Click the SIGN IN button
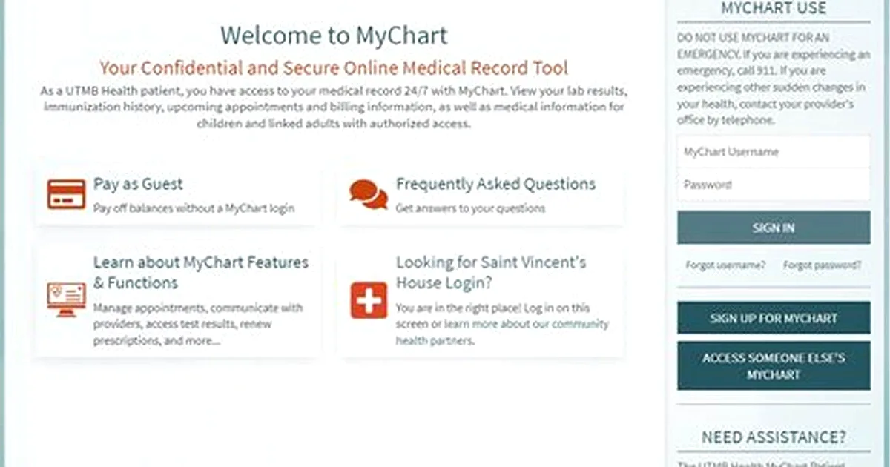 point(774,228)
